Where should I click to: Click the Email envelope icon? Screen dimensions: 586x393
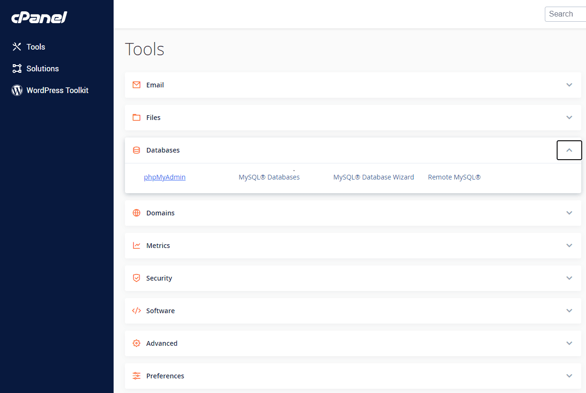[136, 85]
